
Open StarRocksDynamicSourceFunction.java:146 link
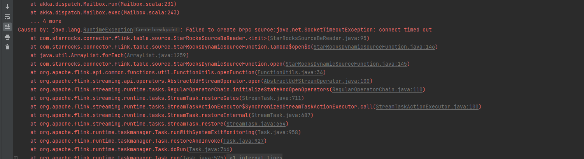[374, 47]
